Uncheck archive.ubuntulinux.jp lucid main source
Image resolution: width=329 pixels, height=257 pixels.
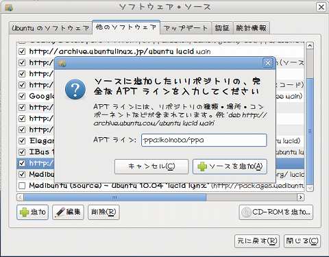pos(22,51)
